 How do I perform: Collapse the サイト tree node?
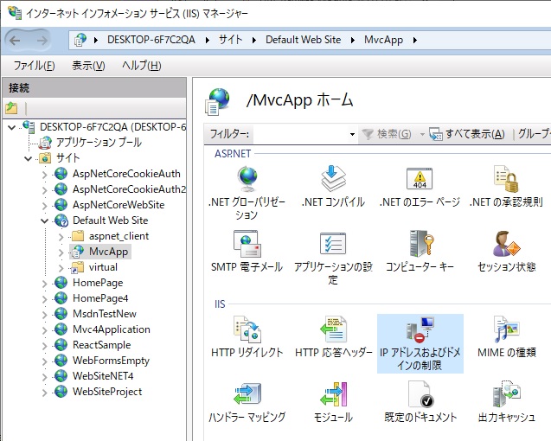pos(28,158)
